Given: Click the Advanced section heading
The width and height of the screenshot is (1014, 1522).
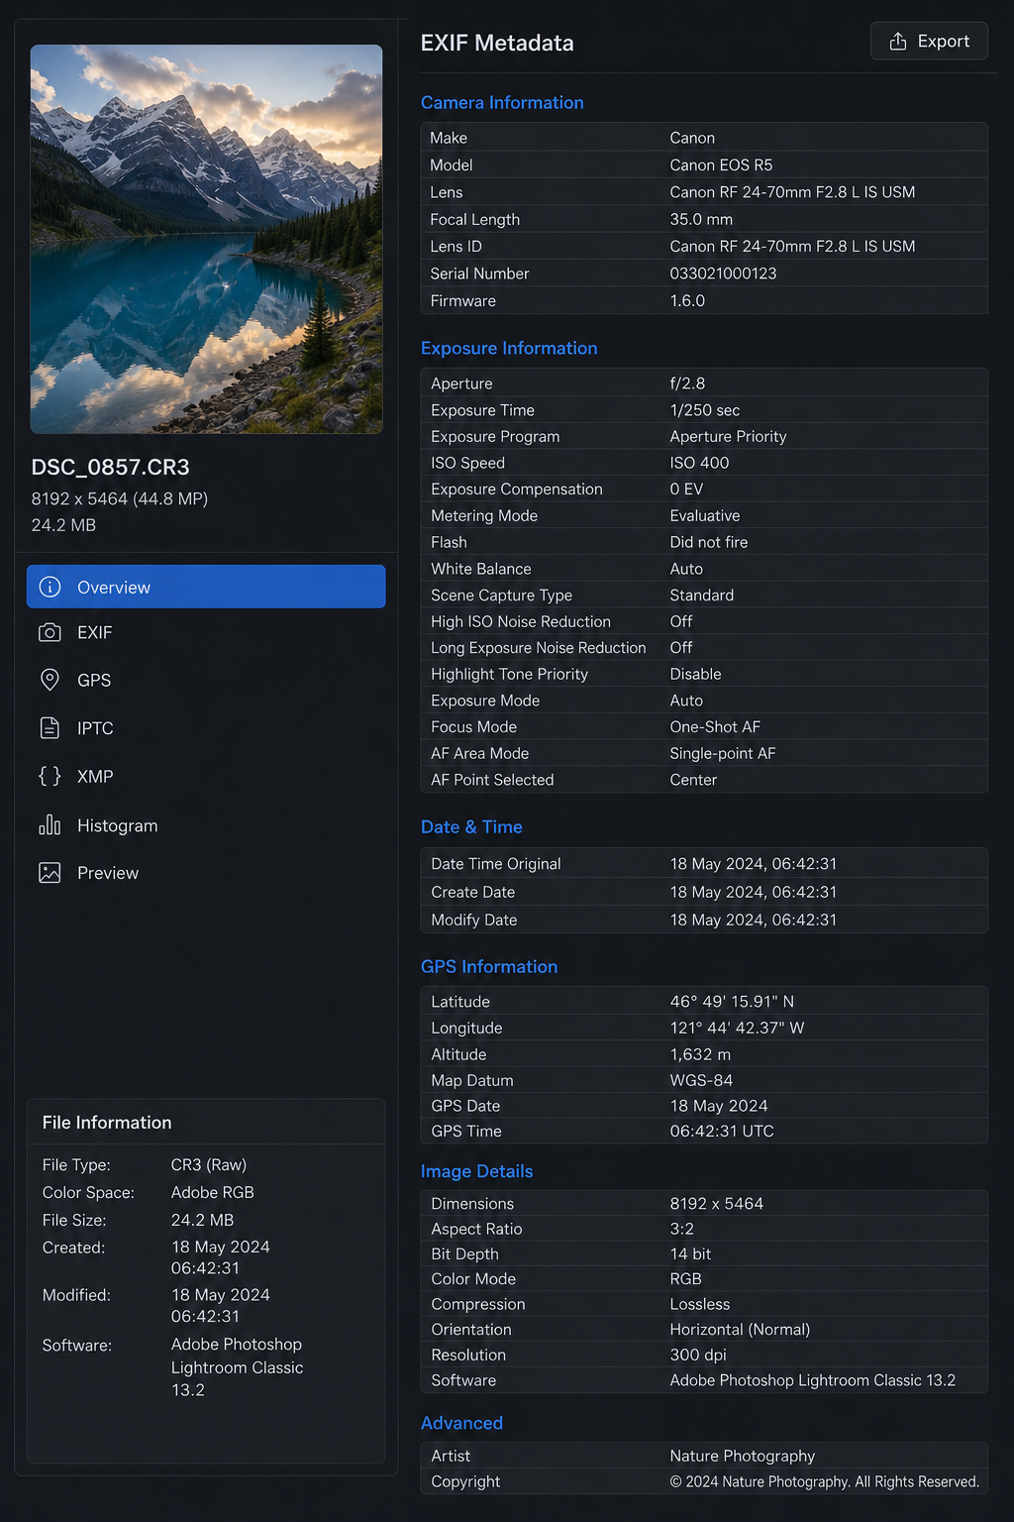Looking at the screenshot, I should (x=461, y=1423).
